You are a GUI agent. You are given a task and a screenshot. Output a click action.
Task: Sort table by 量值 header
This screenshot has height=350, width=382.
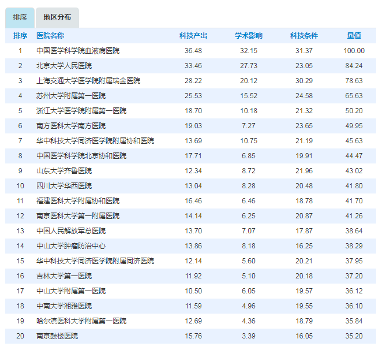[x=354, y=36]
